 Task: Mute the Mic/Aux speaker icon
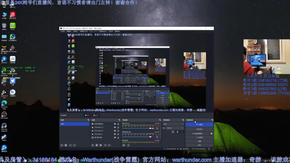pyautogui.click(x=153, y=129)
